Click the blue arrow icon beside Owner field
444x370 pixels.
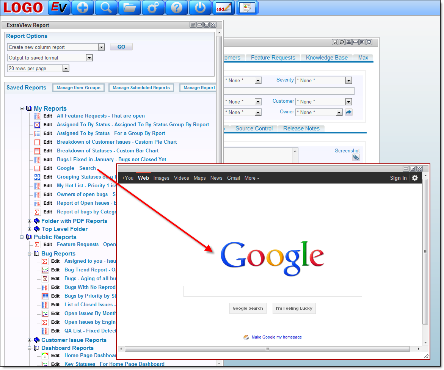(x=348, y=112)
